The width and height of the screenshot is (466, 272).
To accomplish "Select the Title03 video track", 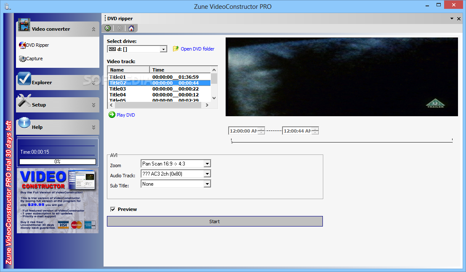I will click(159, 89).
